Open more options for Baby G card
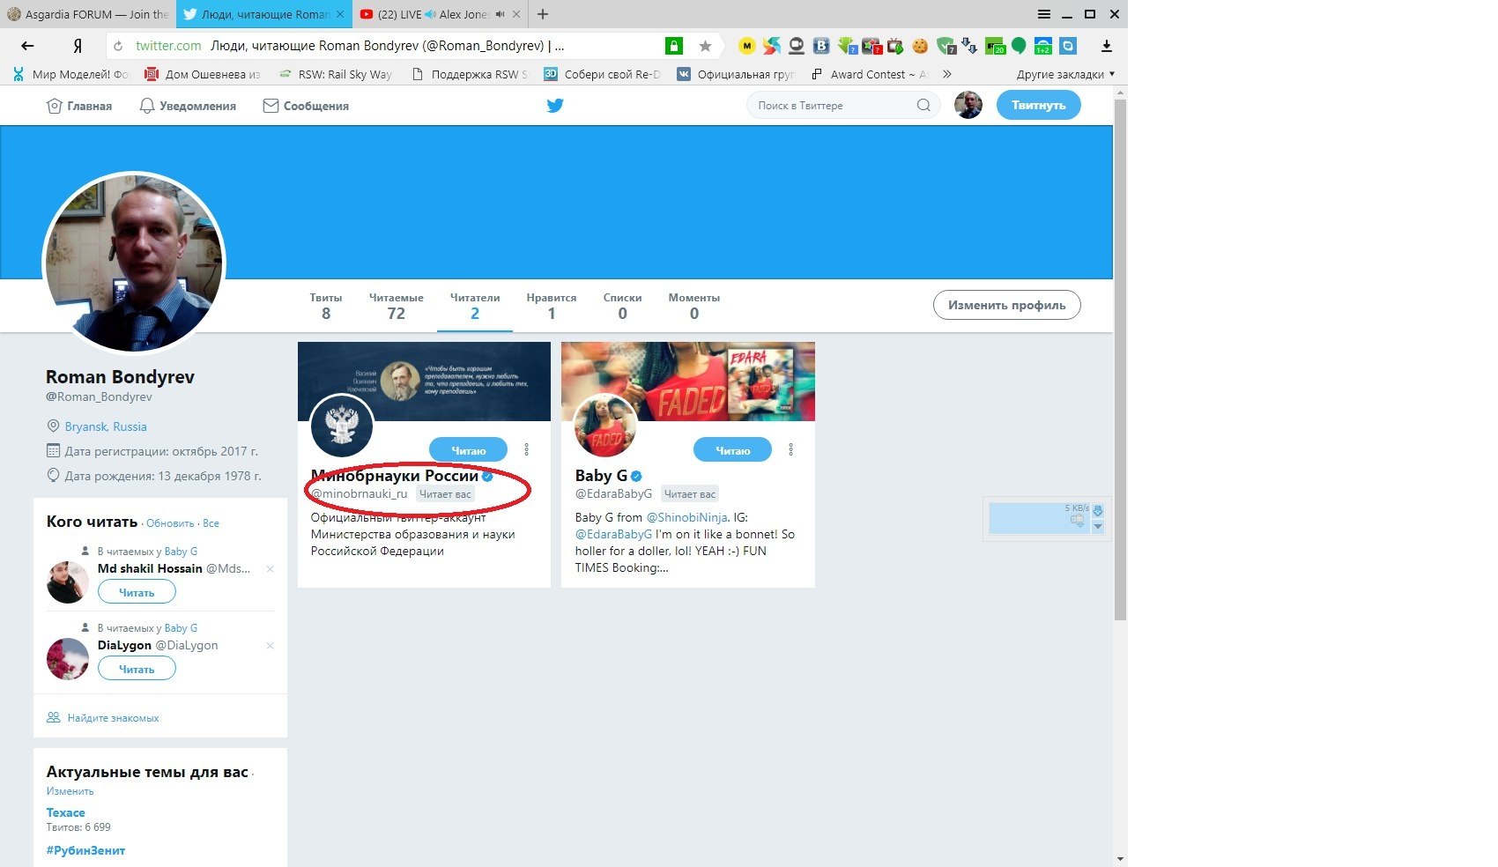The image size is (1498, 867). pyautogui.click(x=790, y=449)
